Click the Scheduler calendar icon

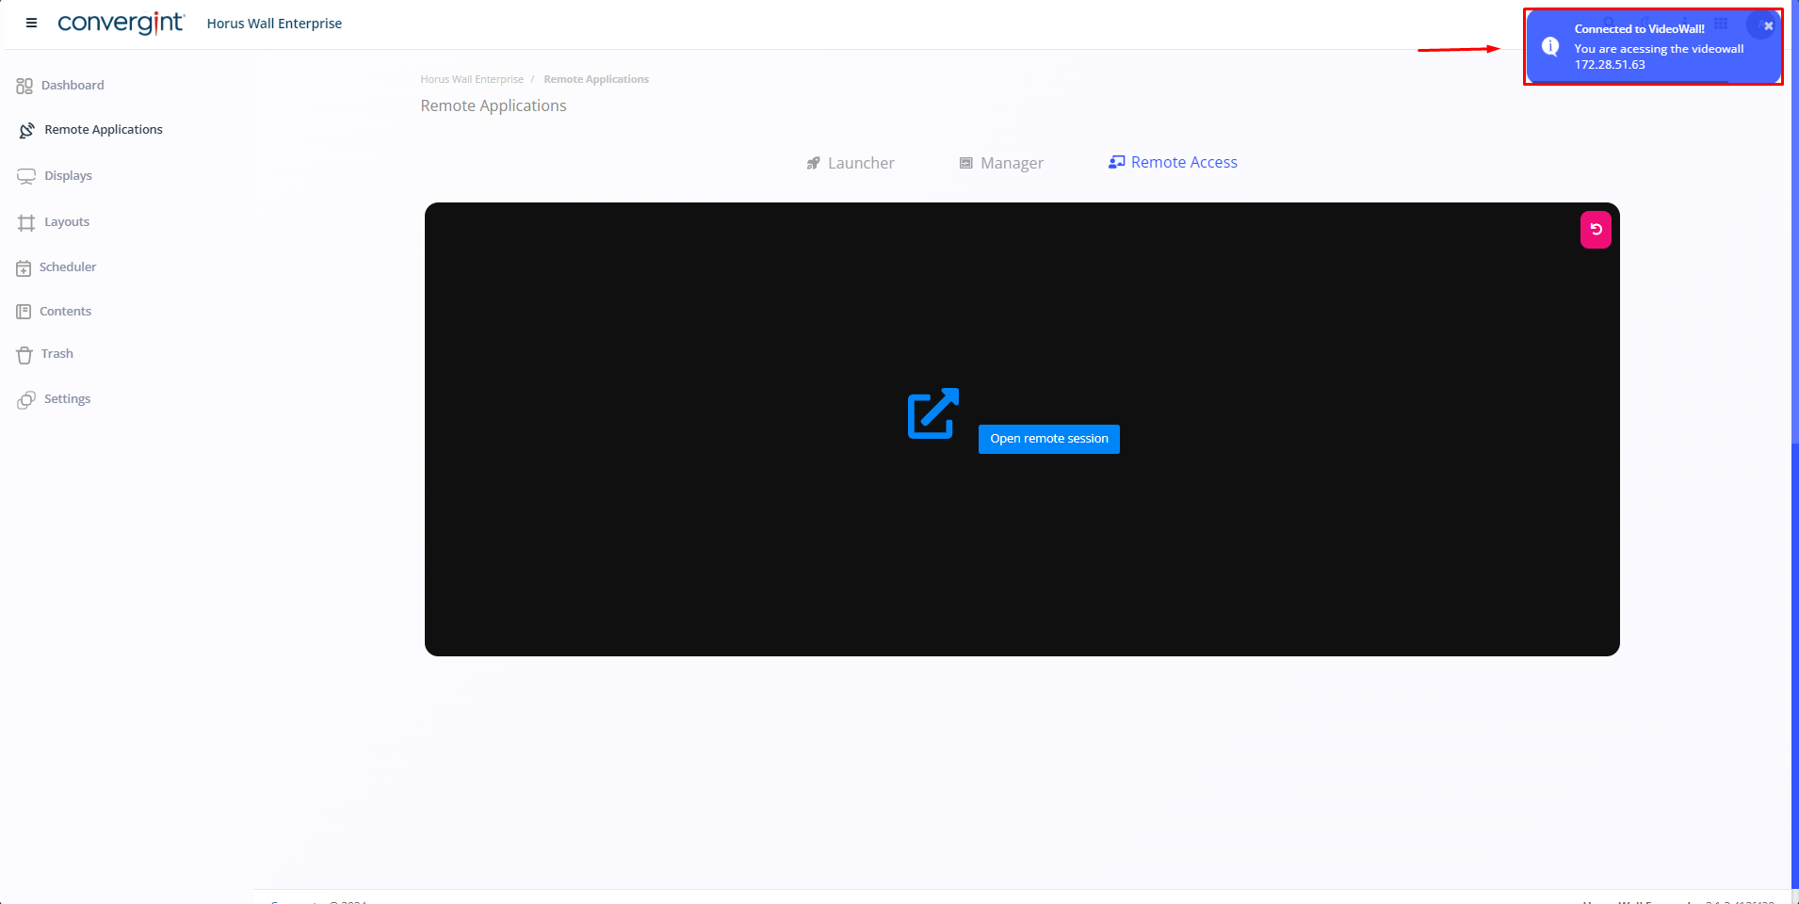click(24, 268)
